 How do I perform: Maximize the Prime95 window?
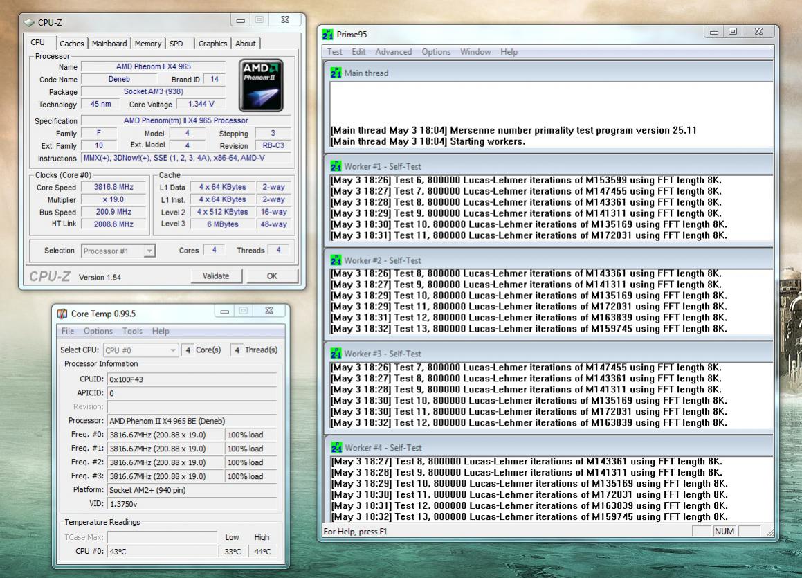pyautogui.click(x=732, y=32)
